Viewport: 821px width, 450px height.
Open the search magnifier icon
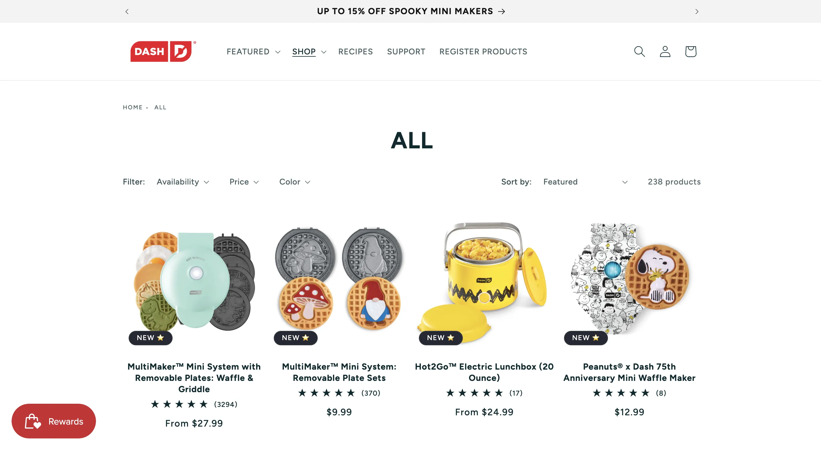click(639, 51)
